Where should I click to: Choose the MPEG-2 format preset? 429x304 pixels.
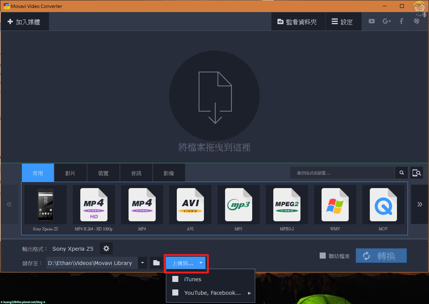click(287, 208)
